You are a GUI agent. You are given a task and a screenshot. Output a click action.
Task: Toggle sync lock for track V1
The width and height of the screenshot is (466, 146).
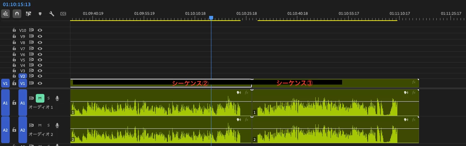click(31, 83)
